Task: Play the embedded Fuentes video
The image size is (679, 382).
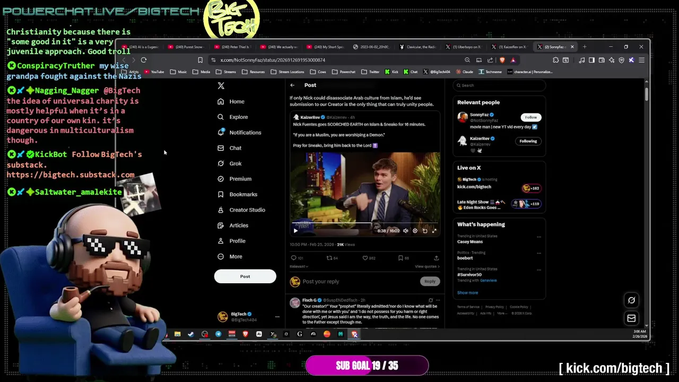Action: pyautogui.click(x=295, y=231)
